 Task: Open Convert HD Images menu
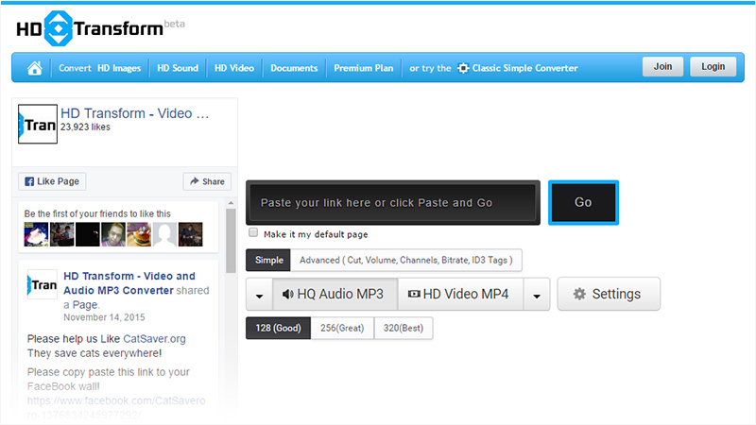point(100,68)
